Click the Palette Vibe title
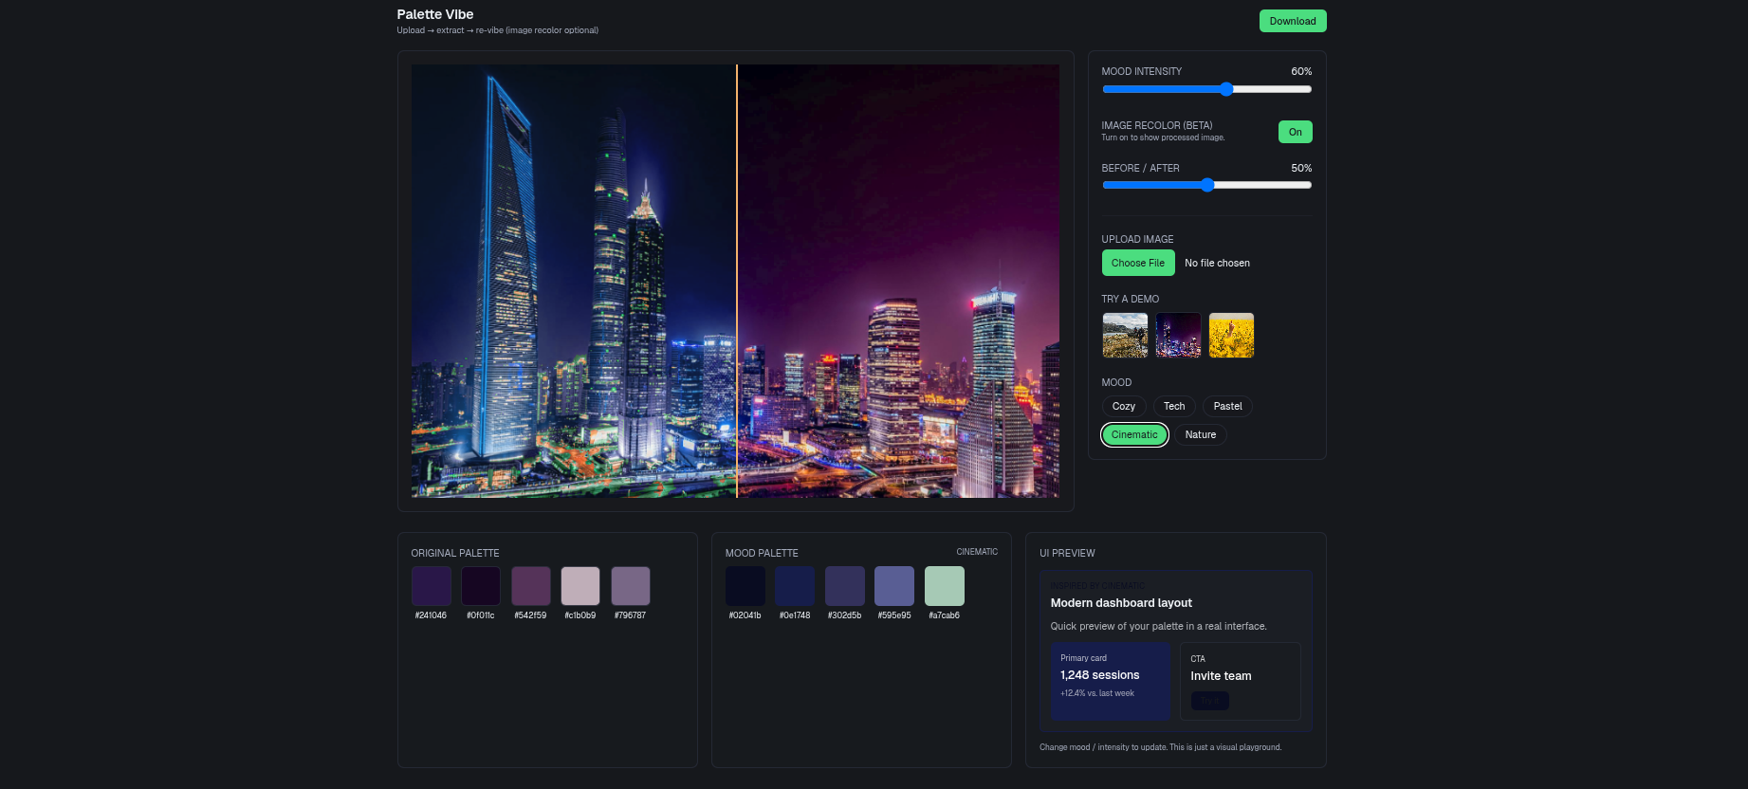Image resolution: width=1748 pixels, height=789 pixels. click(x=435, y=14)
